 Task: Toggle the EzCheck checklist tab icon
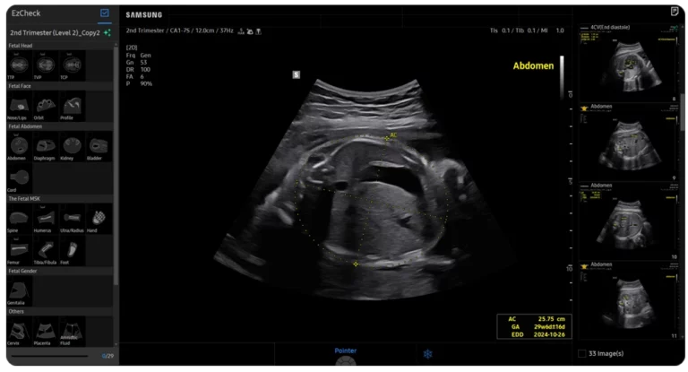point(105,13)
